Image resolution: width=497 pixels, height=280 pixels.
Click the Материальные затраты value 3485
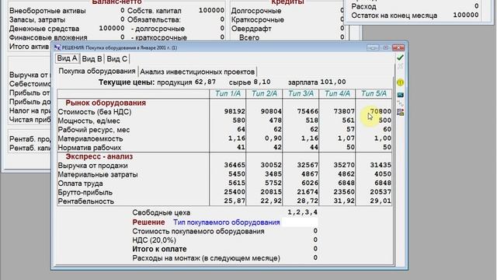pyautogui.click(x=273, y=174)
